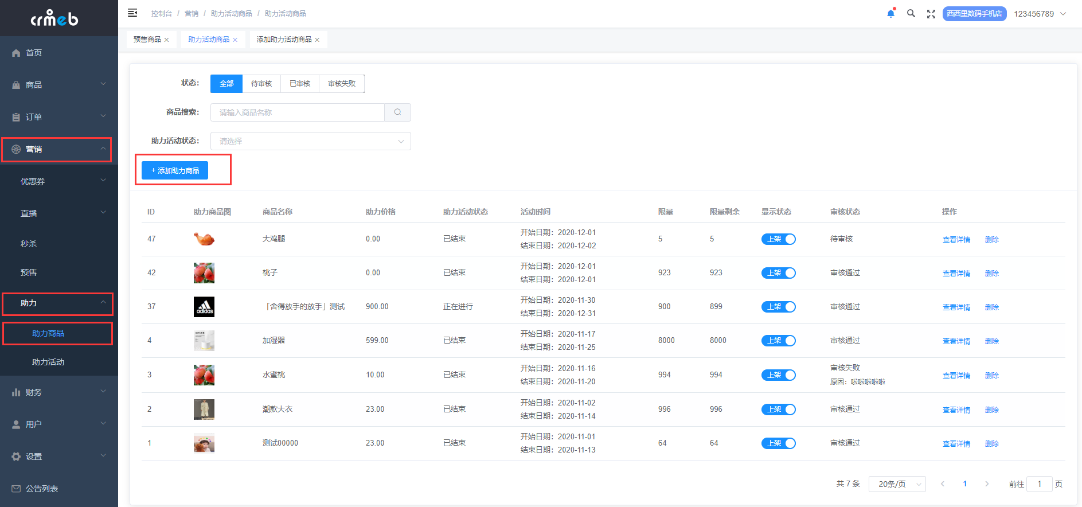
Task: Click the 添加助力商品 button
Action: coord(175,170)
